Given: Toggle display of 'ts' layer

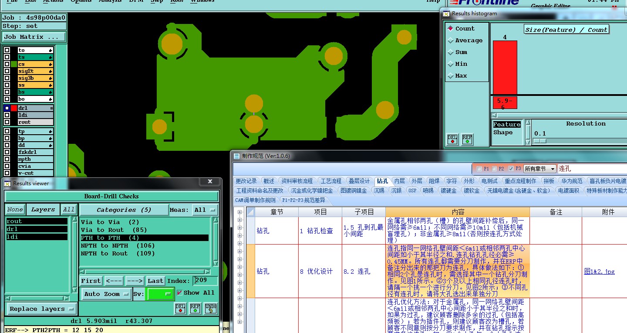Looking at the screenshot, I should (x=7, y=58).
